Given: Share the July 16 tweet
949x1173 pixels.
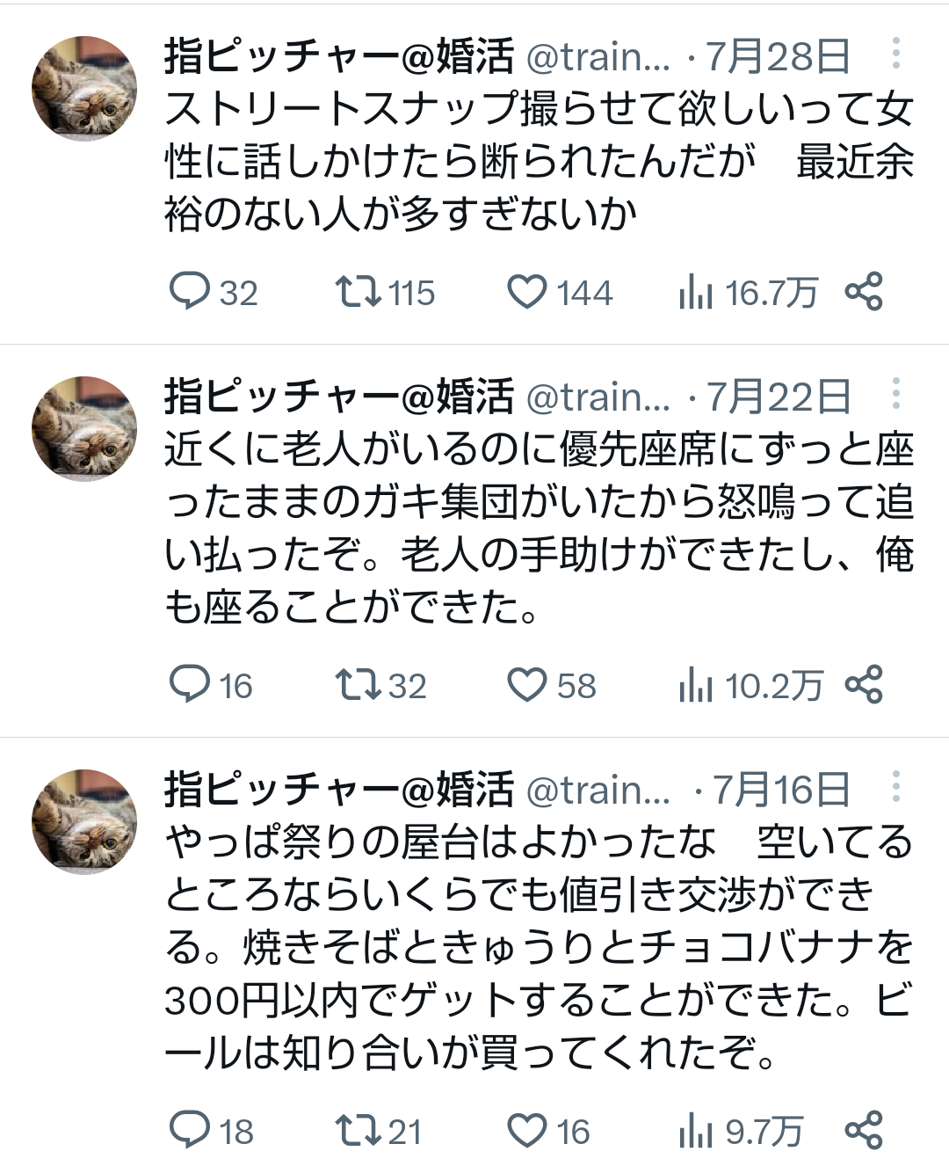Looking at the screenshot, I should point(863,1131).
